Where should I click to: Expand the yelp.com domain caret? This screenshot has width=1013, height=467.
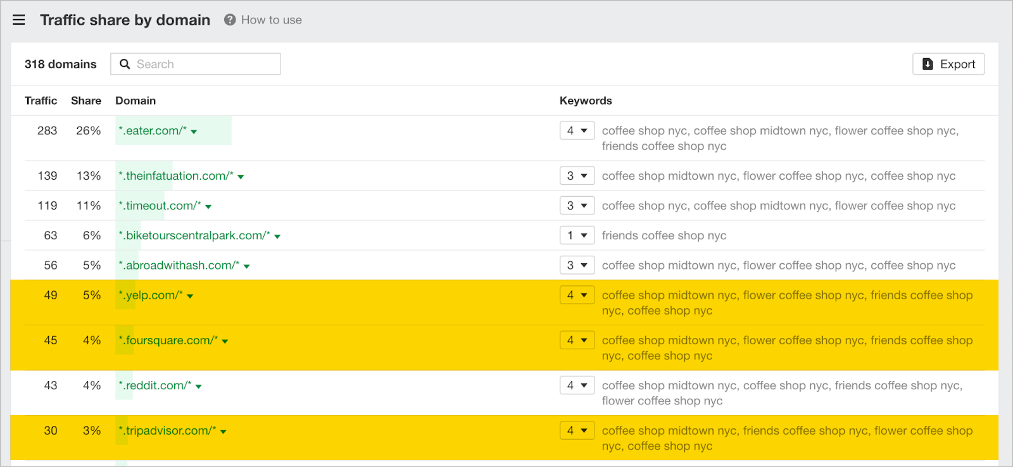click(190, 296)
